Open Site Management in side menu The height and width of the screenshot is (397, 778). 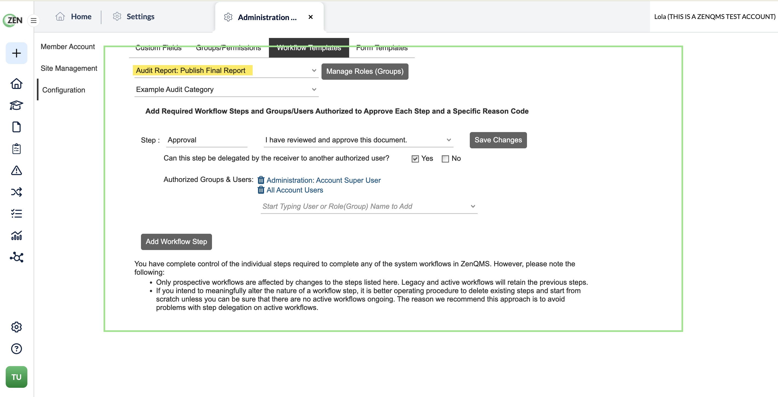69,68
